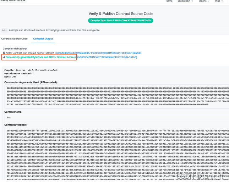Open the Misc menu in header
The height and width of the screenshot is (183, 229).
point(219,1)
